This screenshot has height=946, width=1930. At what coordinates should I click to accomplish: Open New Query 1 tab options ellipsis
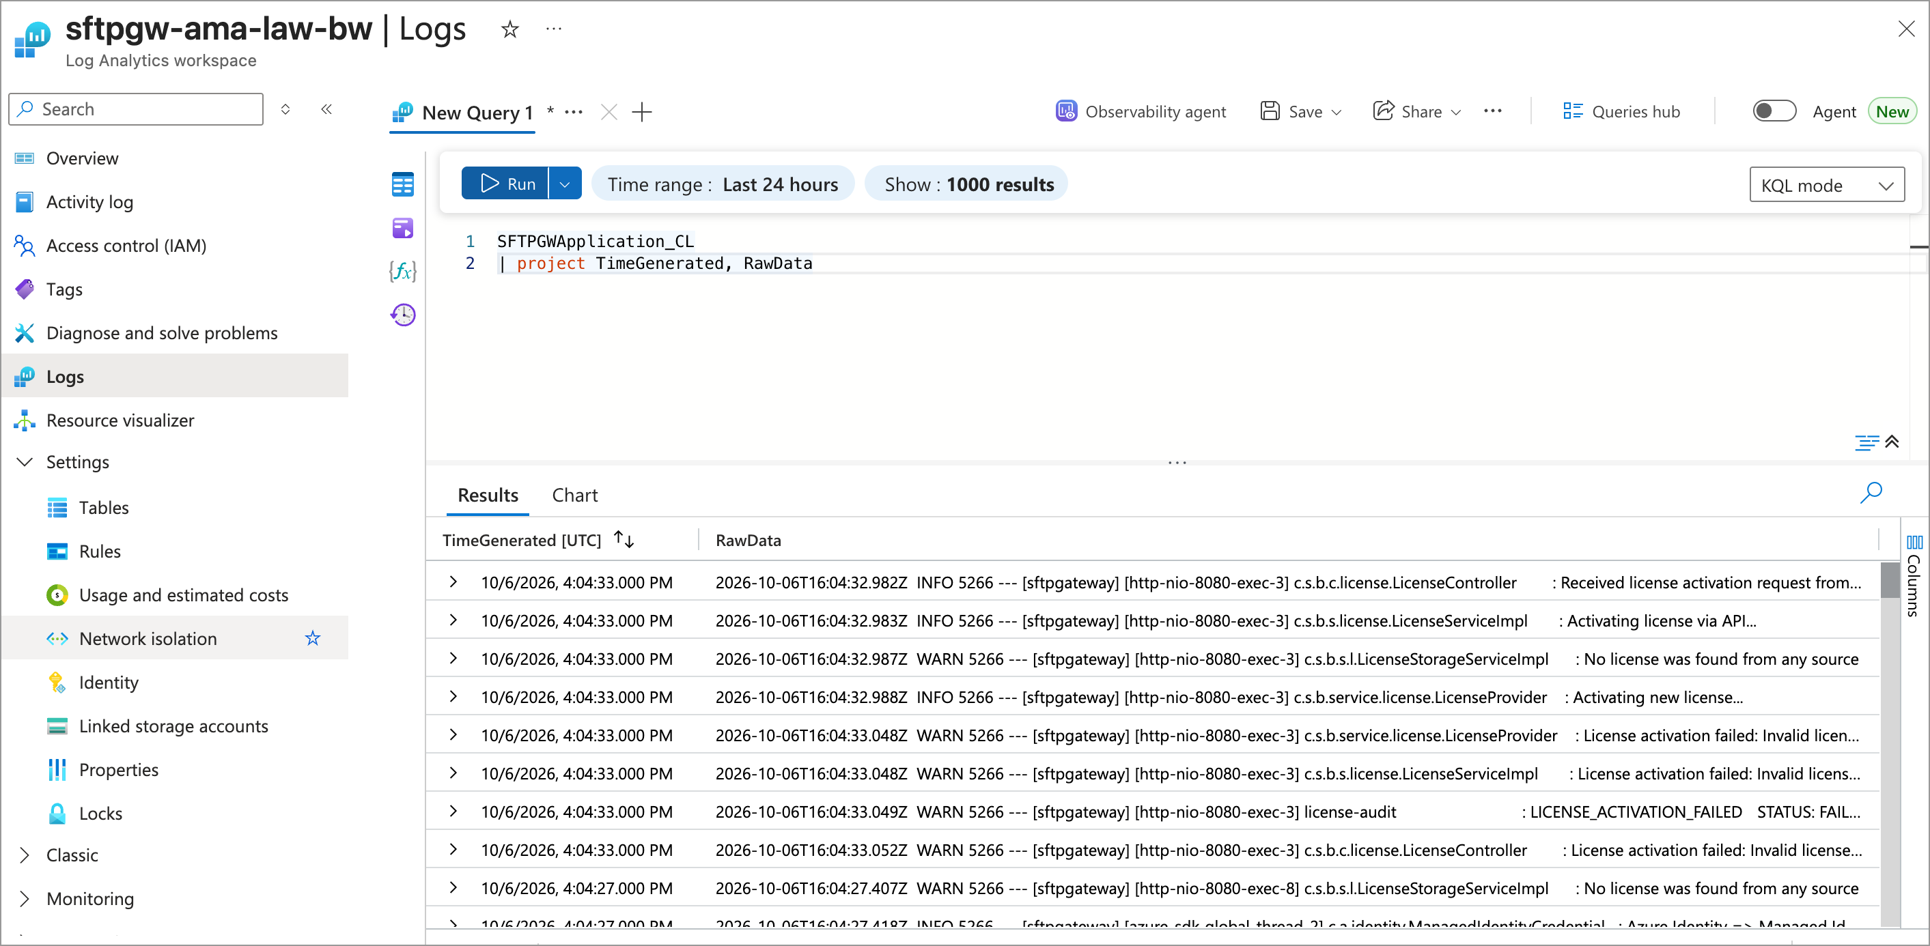click(573, 113)
